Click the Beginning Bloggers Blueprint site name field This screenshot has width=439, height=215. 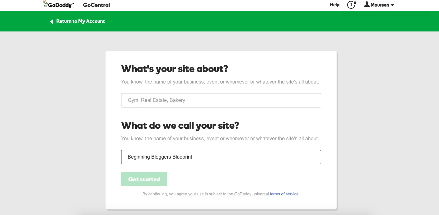[221, 157]
